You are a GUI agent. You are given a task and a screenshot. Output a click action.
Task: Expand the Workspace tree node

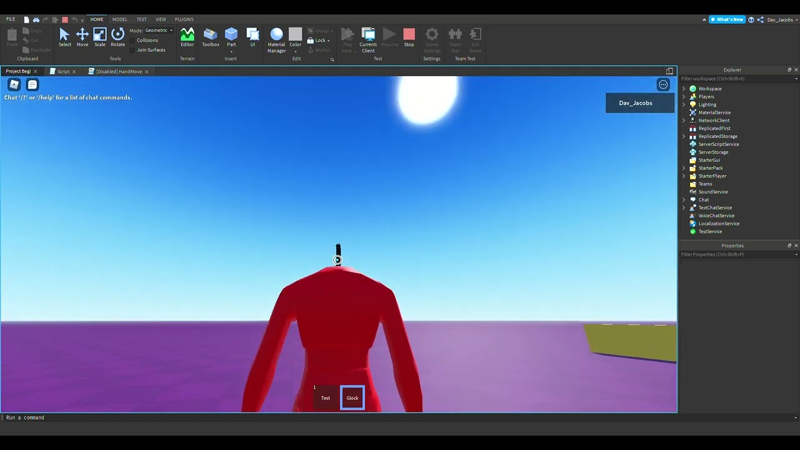click(684, 89)
